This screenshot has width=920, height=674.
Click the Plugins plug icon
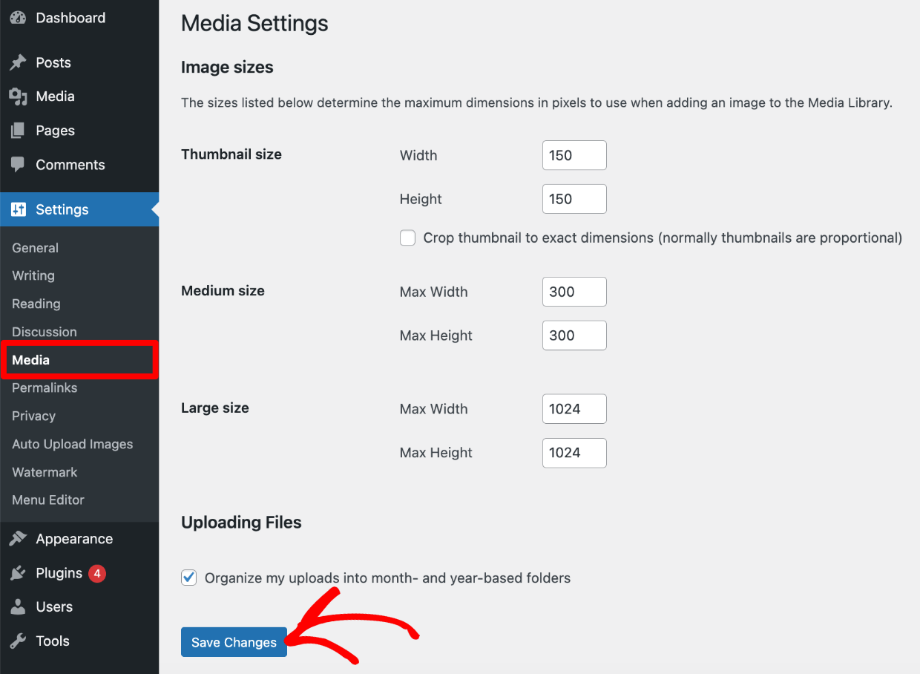point(18,572)
